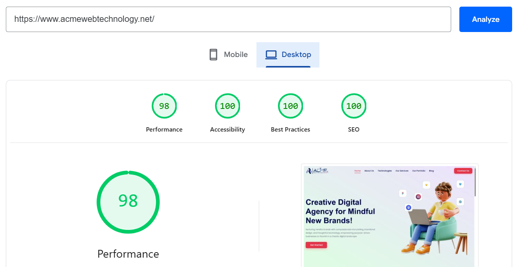Click the Contact Us button in the preview
Viewport: 518px width, 267px height.
tap(463, 171)
